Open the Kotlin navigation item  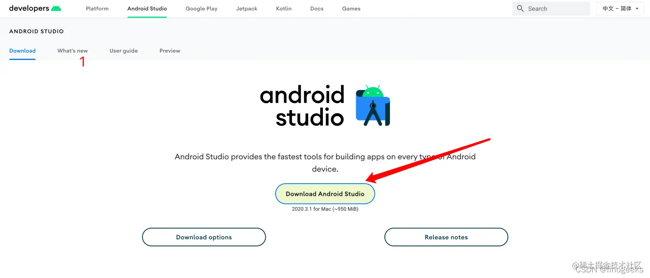284,9
